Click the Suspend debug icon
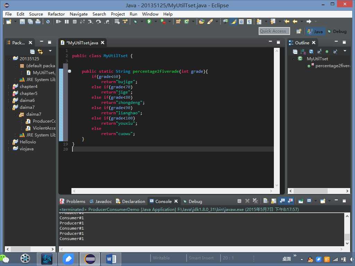Viewport: 355px width, 266px height. point(67,22)
